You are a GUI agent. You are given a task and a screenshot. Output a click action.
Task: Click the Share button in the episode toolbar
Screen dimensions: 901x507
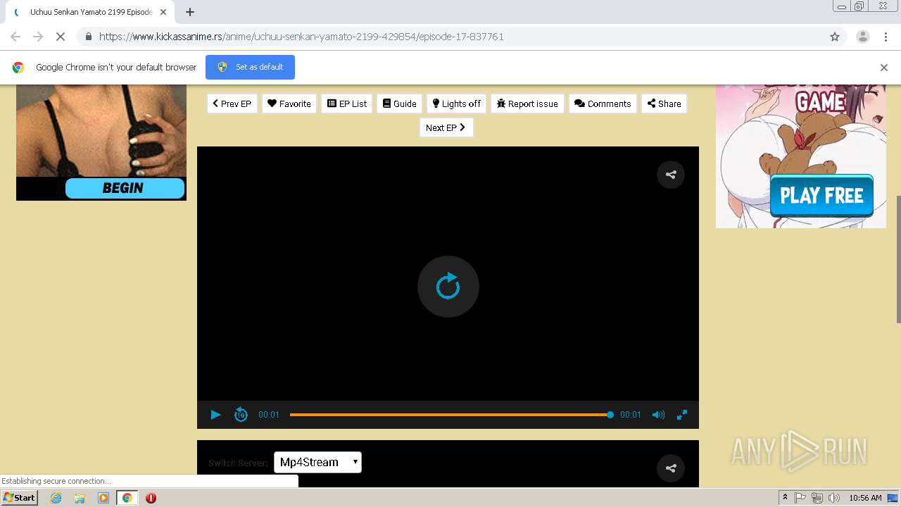coord(664,104)
